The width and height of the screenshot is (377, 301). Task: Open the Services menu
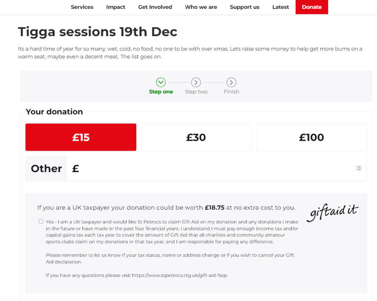click(82, 7)
